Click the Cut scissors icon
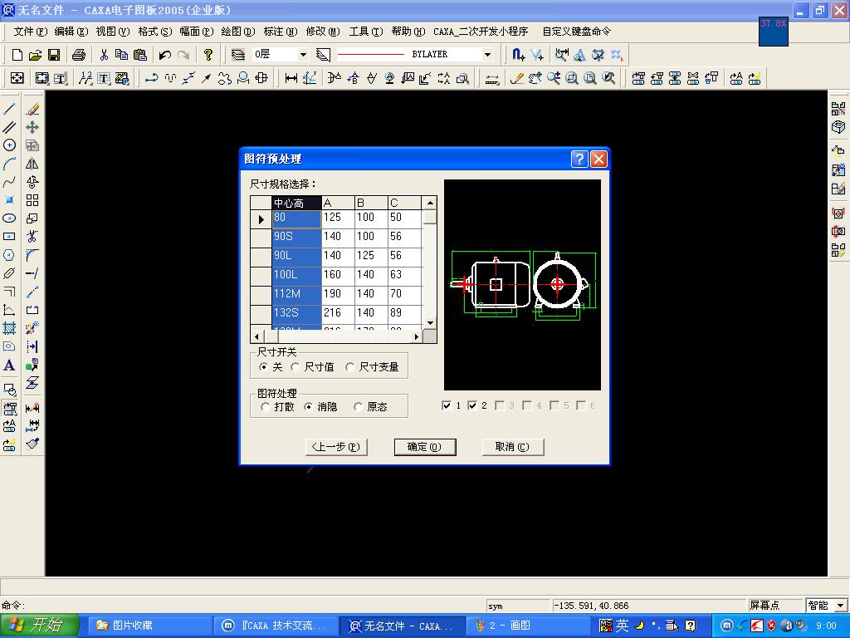Screen dimensions: 850x638 (x=104, y=54)
